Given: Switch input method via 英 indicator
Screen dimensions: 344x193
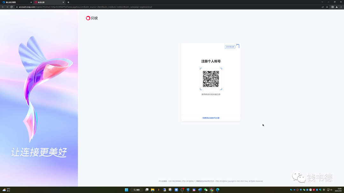Looking at the screenshot, I should tap(324, 190).
